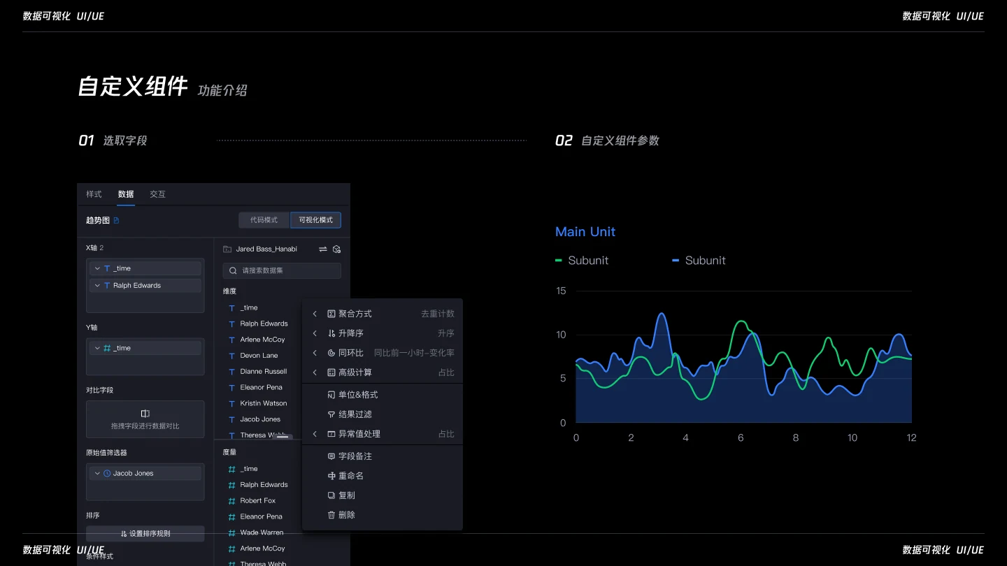The width and height of the screenshot is (1007, 566).
Task: Open the 交互 tab
Action: [158, 194]
